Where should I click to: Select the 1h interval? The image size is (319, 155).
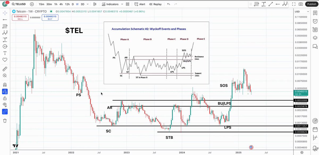[x=56, y=4]
